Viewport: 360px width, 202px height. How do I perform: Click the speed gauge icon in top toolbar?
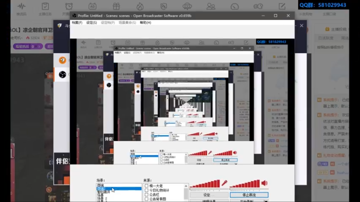234,6
